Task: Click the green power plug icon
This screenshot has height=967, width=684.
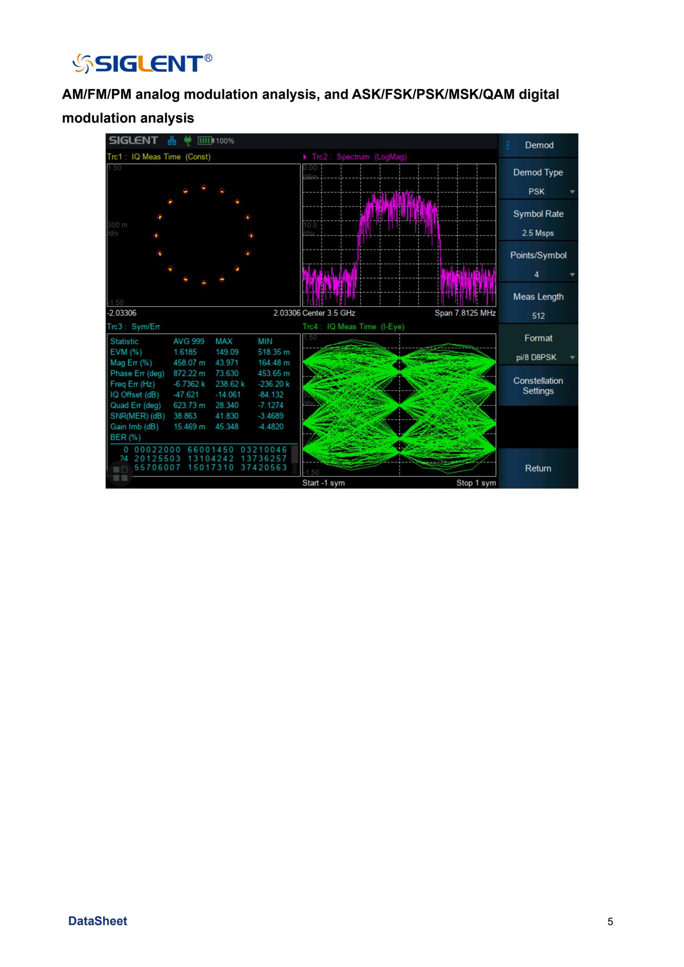Action: [187, 141]
